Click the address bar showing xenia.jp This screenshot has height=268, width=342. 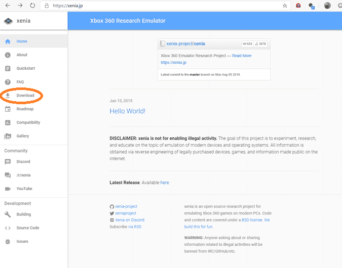click(x=152, y=6)
